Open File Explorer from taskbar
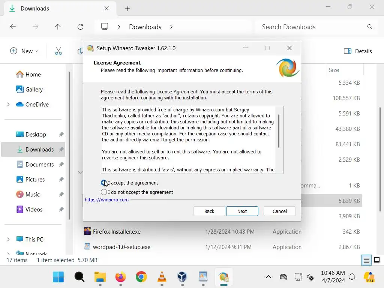384x288 pixels. coord(100,277)
